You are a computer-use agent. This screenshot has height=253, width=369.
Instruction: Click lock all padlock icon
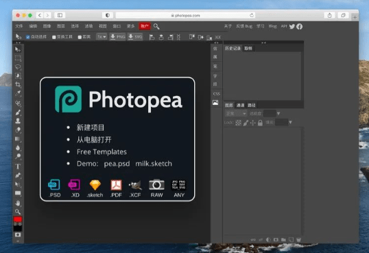[260, 123]
